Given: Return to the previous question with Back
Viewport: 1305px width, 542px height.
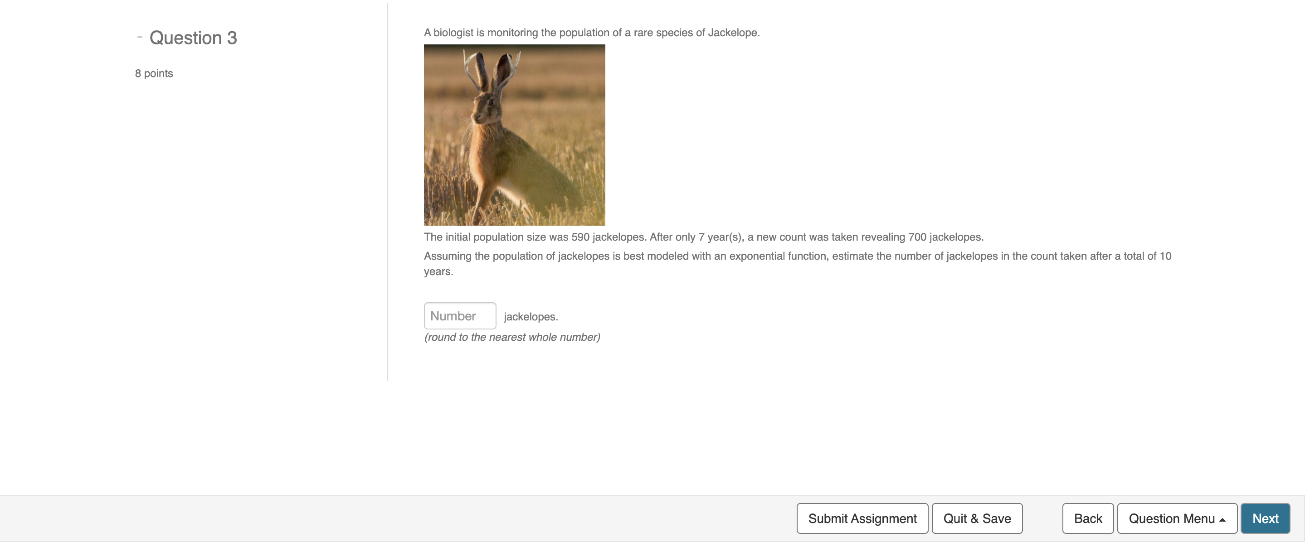Looking at the screenshot, I should pos(1087,518).
